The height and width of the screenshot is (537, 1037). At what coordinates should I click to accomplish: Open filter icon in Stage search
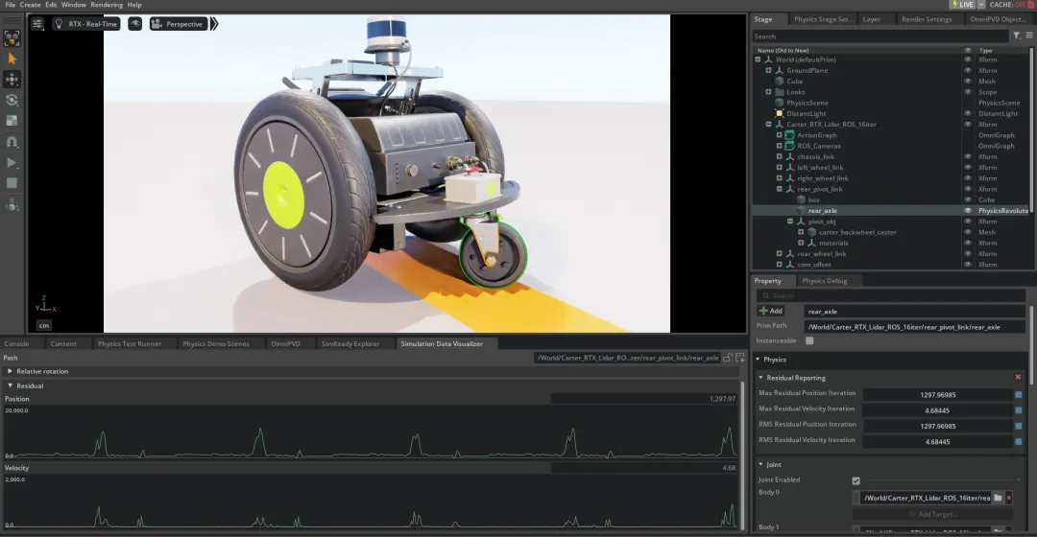click(1017, 35)
